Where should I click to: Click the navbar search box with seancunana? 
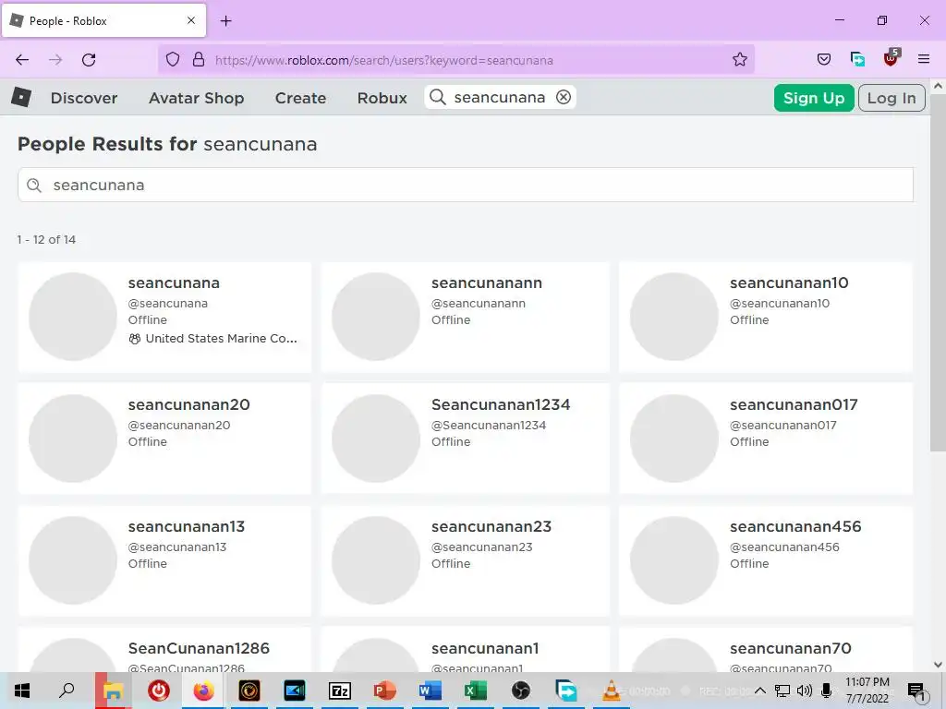500,97
